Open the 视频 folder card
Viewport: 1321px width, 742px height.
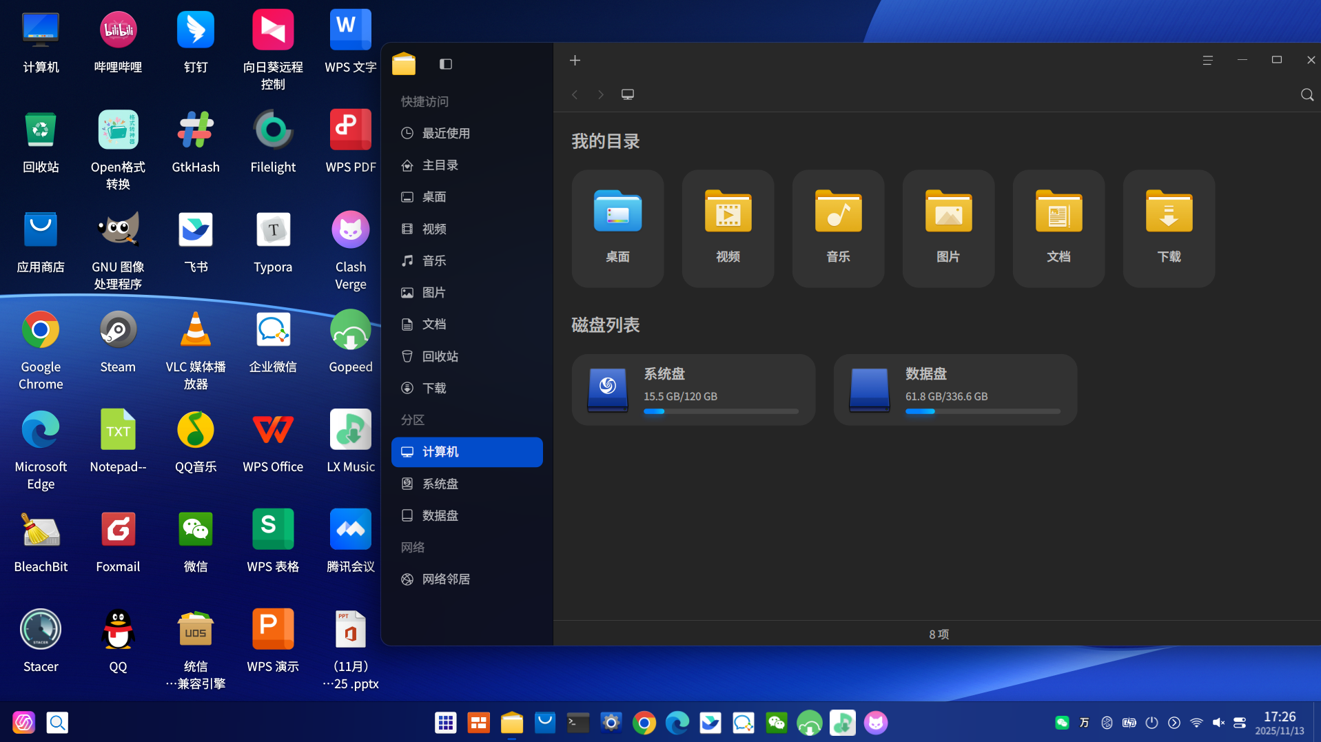728,229
